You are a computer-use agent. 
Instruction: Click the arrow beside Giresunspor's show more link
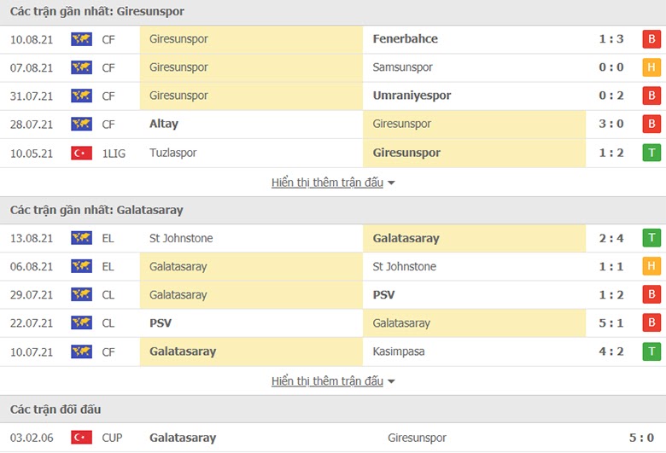coord(391,183)
